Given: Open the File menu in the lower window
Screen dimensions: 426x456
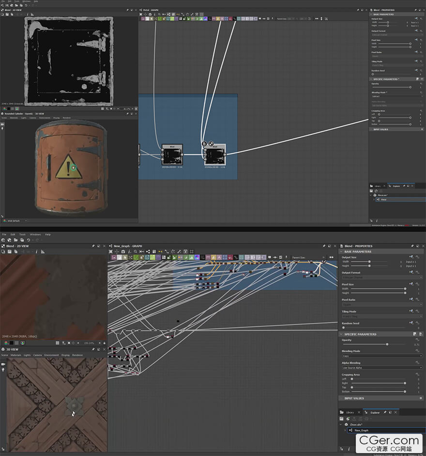Looking at the screenshot, I should click(4, 235).
